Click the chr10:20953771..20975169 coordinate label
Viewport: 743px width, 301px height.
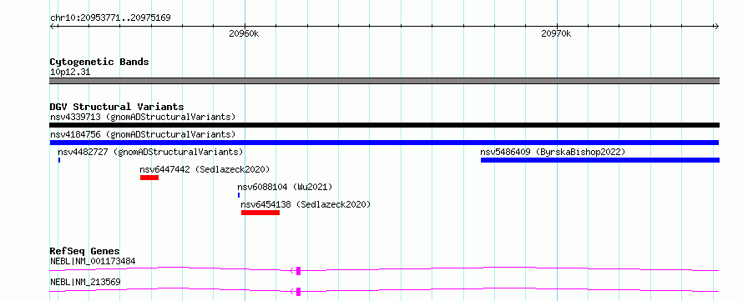[110, 18]
